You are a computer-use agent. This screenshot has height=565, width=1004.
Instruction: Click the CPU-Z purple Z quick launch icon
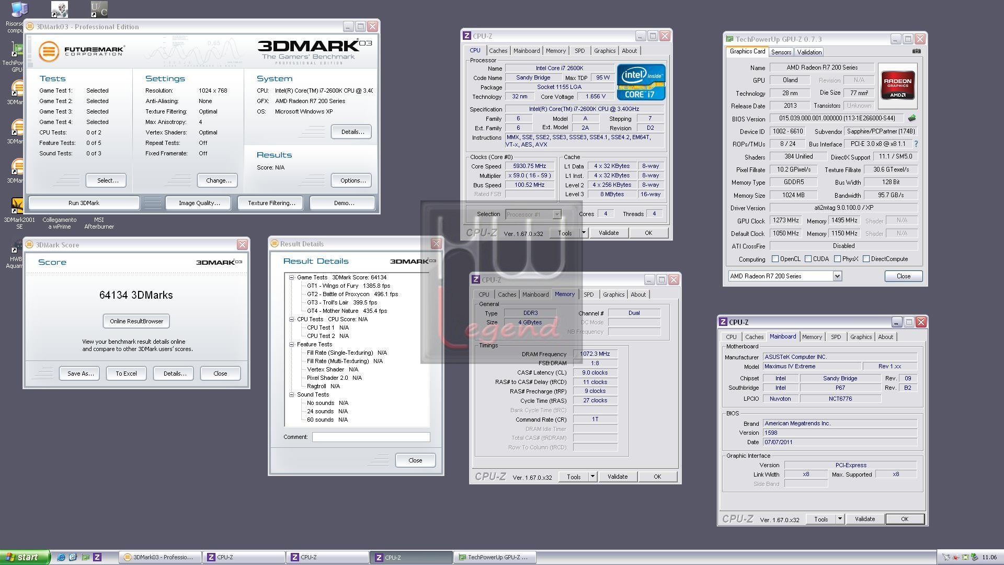click(x=97, y=557)
